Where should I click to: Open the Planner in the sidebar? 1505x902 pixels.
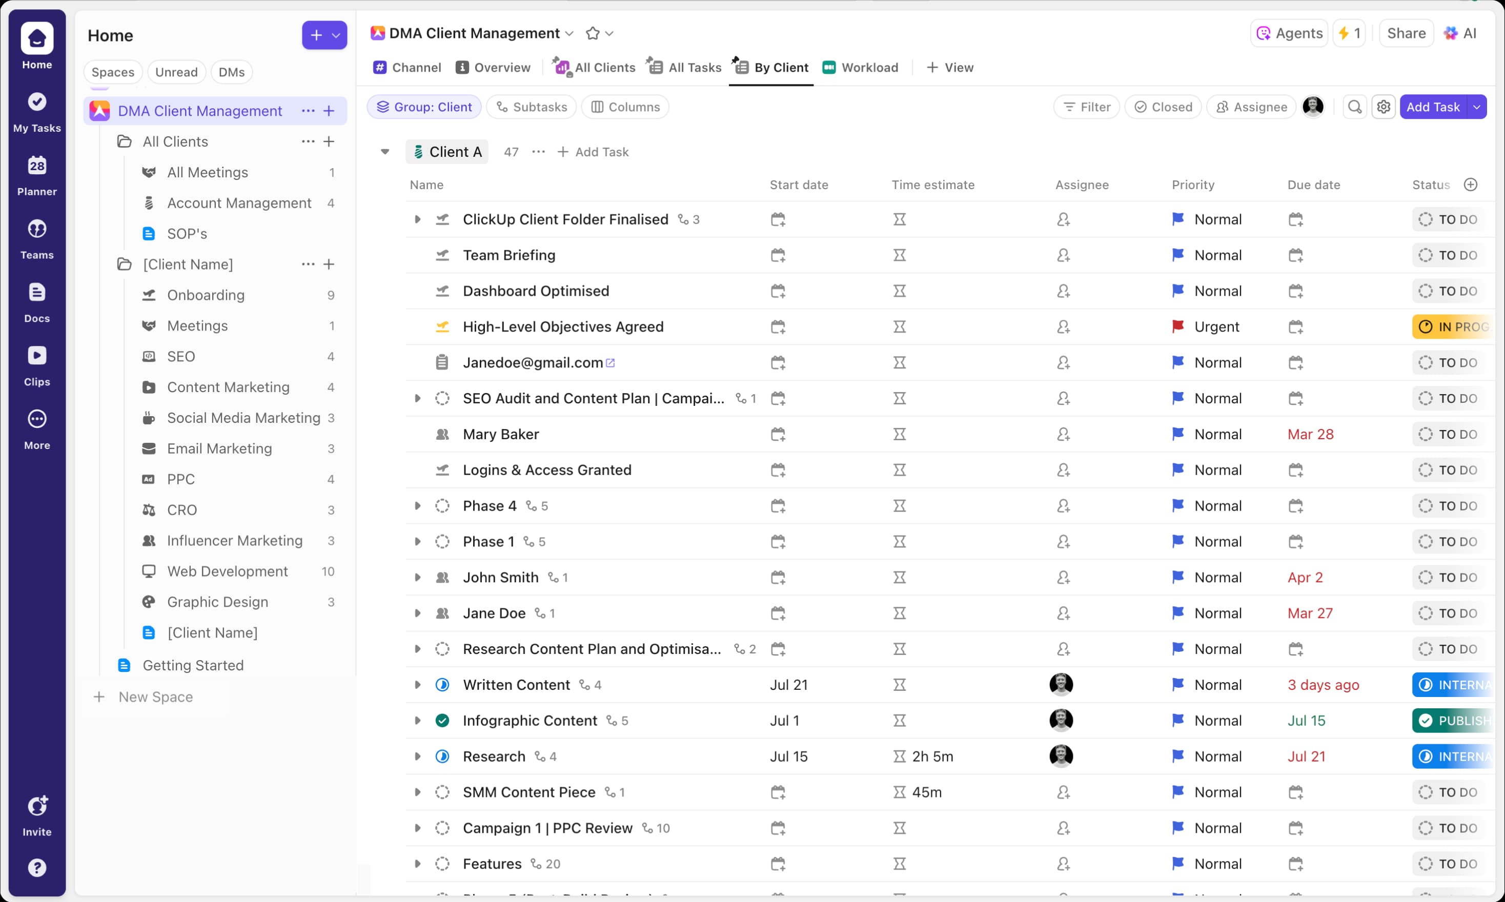click(36, 174)
